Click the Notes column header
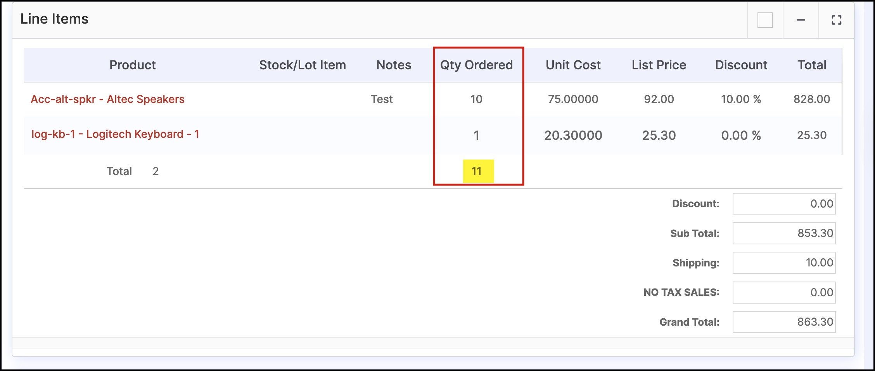 [394, 65]
